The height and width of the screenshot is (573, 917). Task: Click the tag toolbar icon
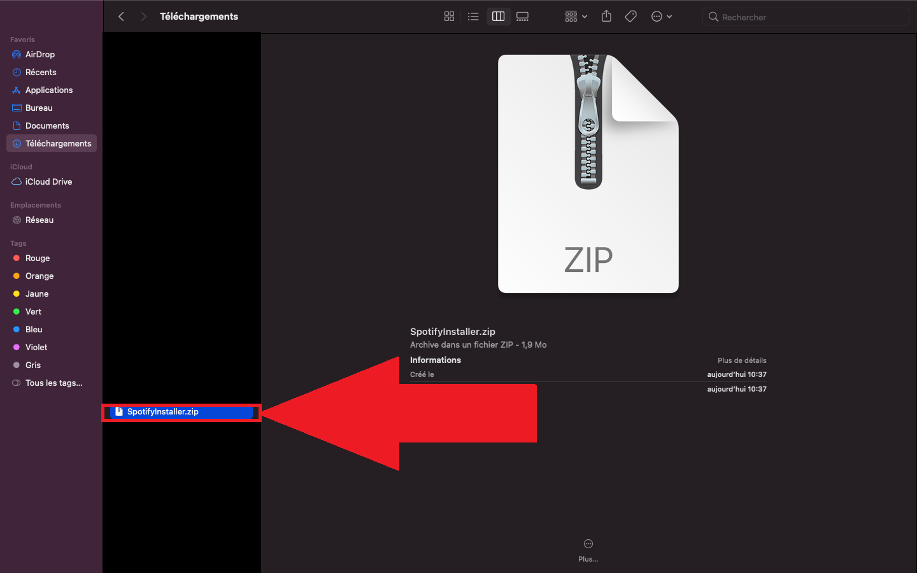coord(630,17)
